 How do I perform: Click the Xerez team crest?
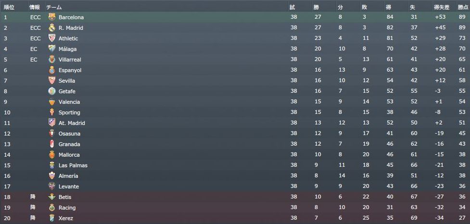pos(52,218)
